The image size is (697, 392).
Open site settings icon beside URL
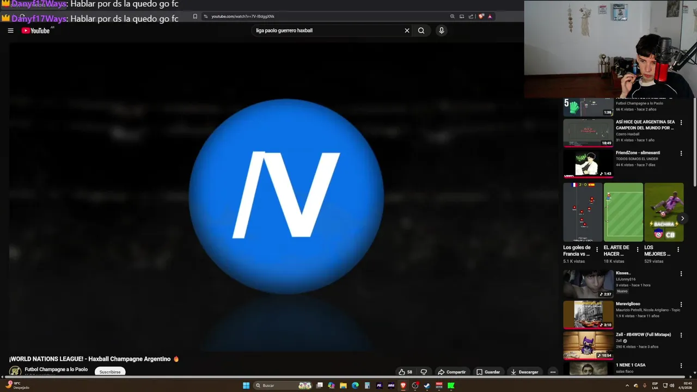205,16
